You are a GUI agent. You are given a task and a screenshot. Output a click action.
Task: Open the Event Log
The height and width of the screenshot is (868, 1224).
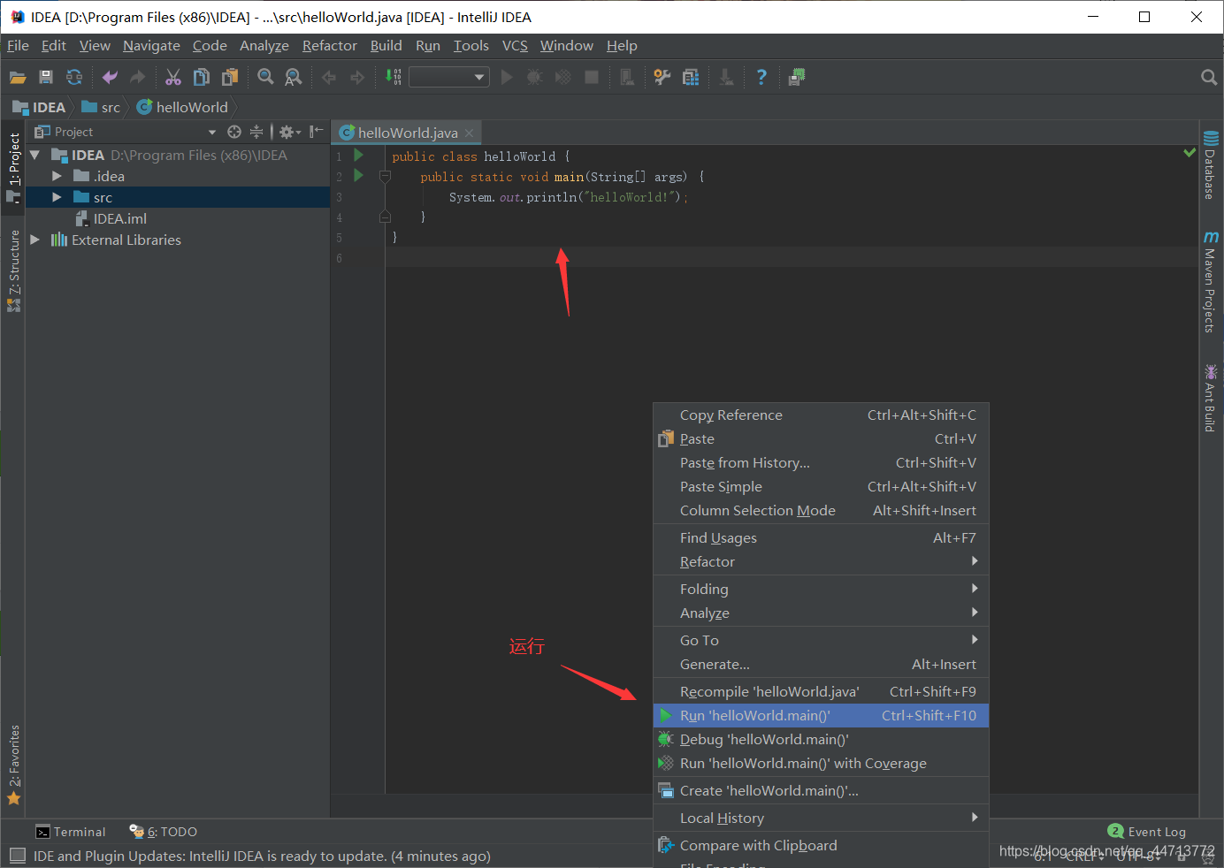pyautogui.click(x=1147, y=832)
